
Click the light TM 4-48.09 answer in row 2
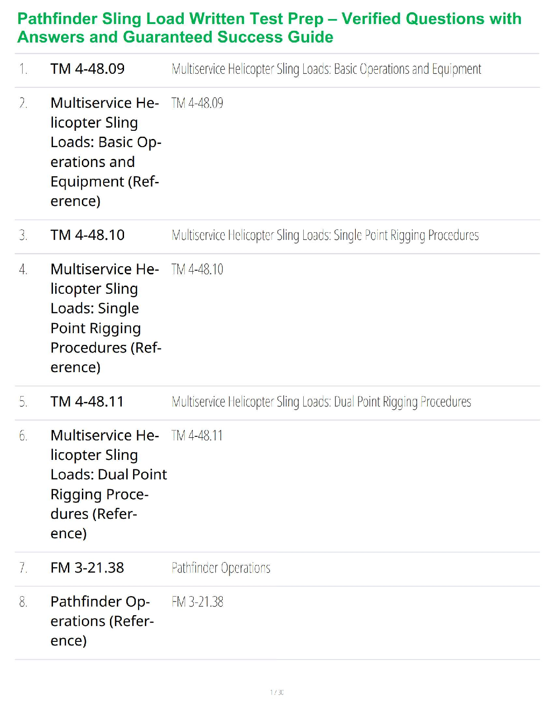(x=197, y=103)
